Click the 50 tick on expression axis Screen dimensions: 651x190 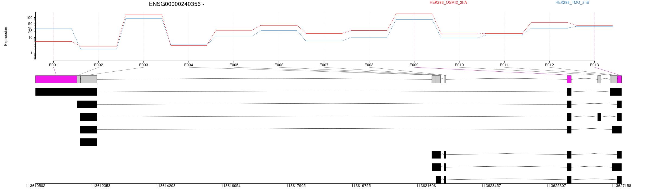[x=30, y=24]
